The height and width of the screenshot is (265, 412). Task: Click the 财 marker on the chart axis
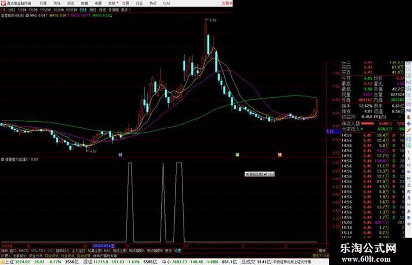[120, 155]
